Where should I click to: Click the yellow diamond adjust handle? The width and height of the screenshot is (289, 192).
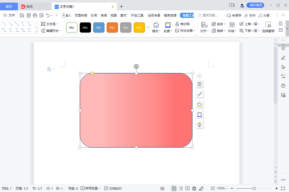click(92, 73)
